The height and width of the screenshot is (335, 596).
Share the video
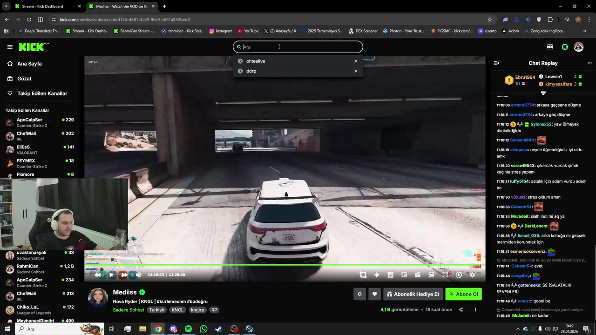[x=461, y=310]
